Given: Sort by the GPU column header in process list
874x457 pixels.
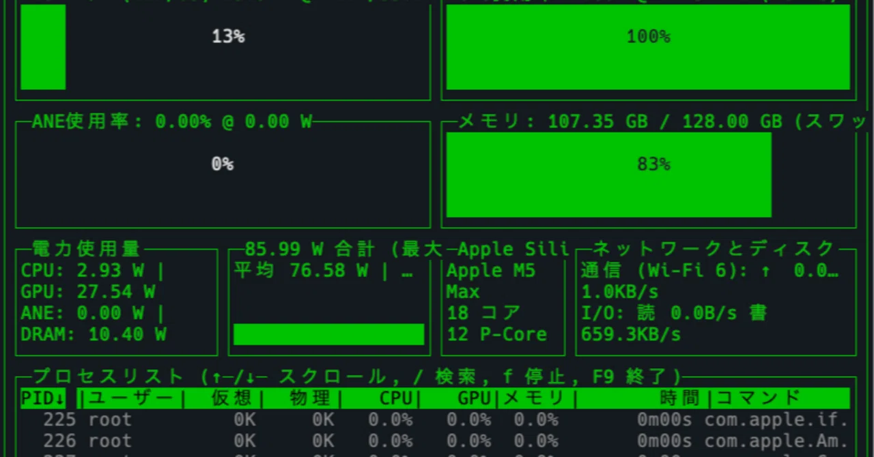Looking at the screenshot, I should (x=475, y=398).
